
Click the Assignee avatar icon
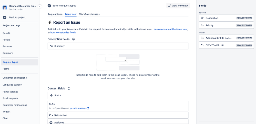coord(51,122)
